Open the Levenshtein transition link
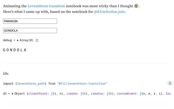 [x=46, y=6]
